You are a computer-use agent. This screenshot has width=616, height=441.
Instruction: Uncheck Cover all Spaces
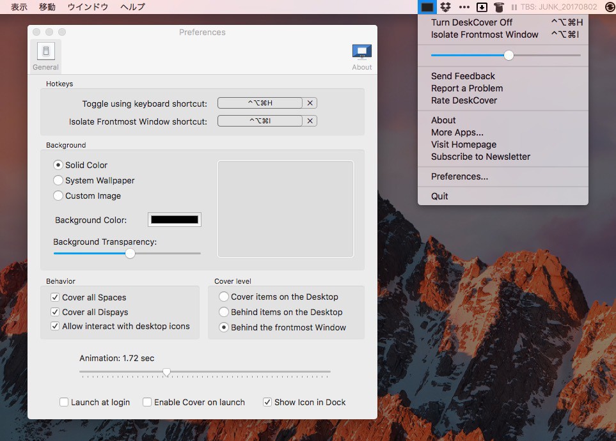pos(55,297)
